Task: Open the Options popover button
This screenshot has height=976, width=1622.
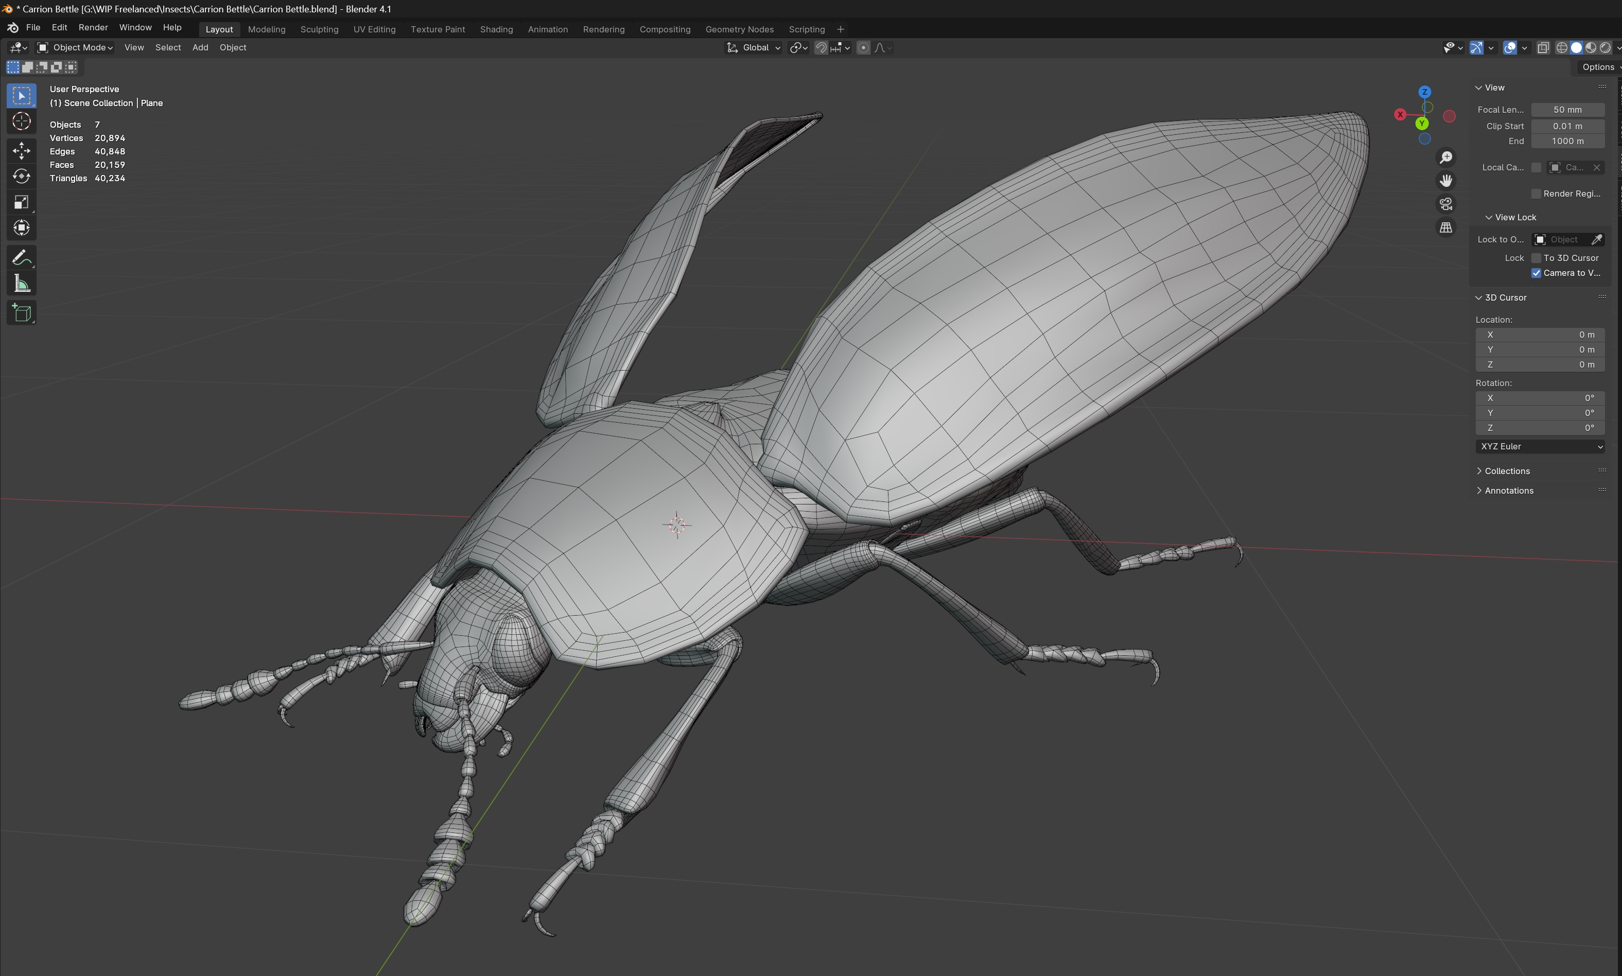Action: click(x=1598, y=67)
